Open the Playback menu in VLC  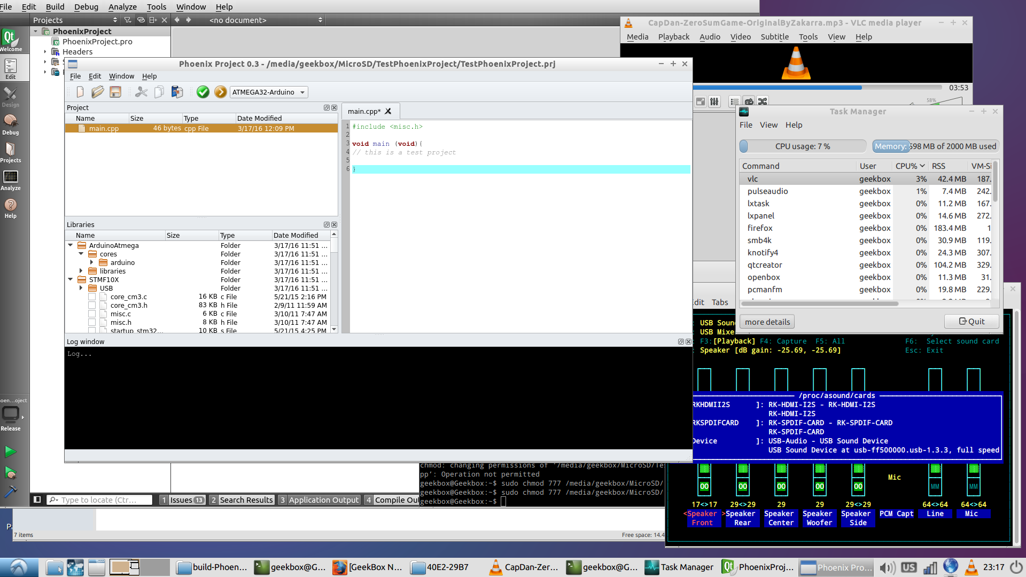click(x=673, y=36)
